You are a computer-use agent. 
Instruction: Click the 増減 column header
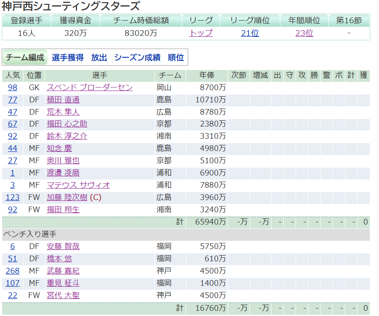click(x=260, y=76)
